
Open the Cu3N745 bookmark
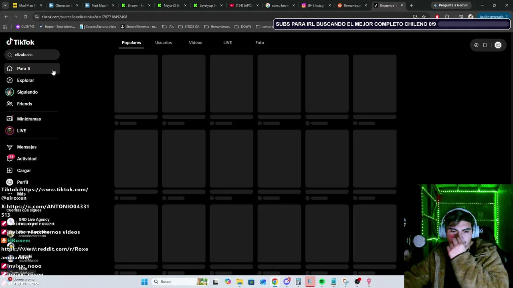[x=25, y=27]
